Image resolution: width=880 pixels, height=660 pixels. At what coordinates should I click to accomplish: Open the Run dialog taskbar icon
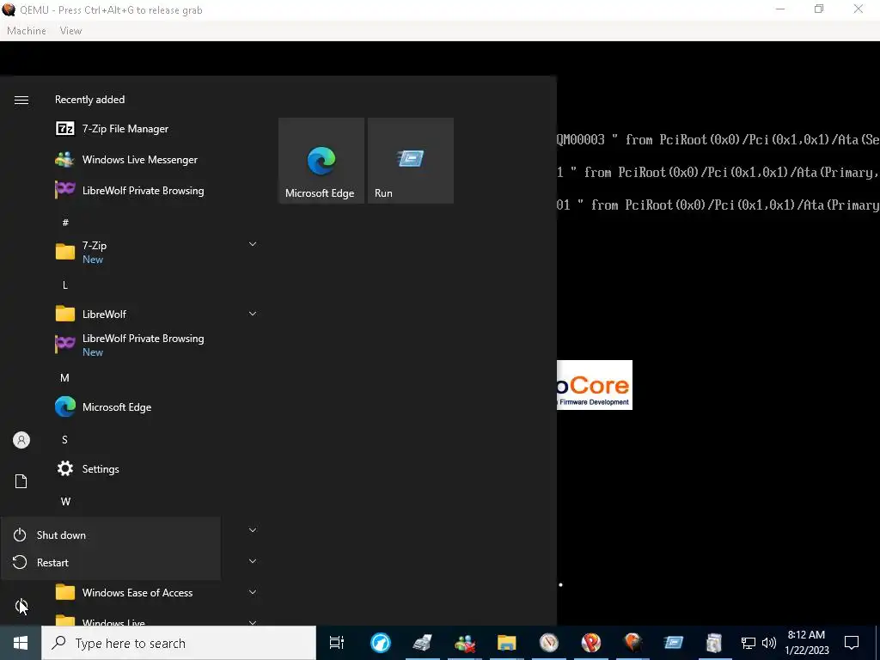click(674, 643)
